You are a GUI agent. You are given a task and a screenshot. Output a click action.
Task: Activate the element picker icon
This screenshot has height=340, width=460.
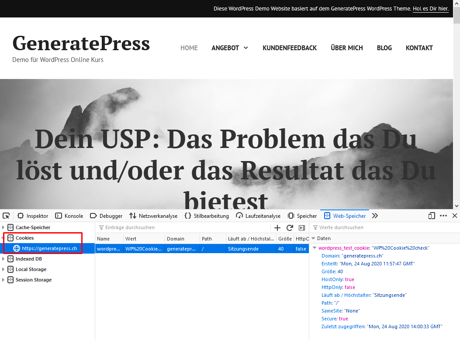(6, 216)
